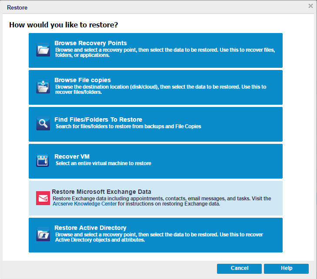
Task: Cancel the Restore dialog
Action: pyautogui.click(x=239, y=269)
